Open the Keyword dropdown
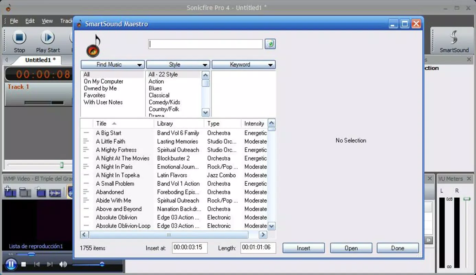 (243, 65)
